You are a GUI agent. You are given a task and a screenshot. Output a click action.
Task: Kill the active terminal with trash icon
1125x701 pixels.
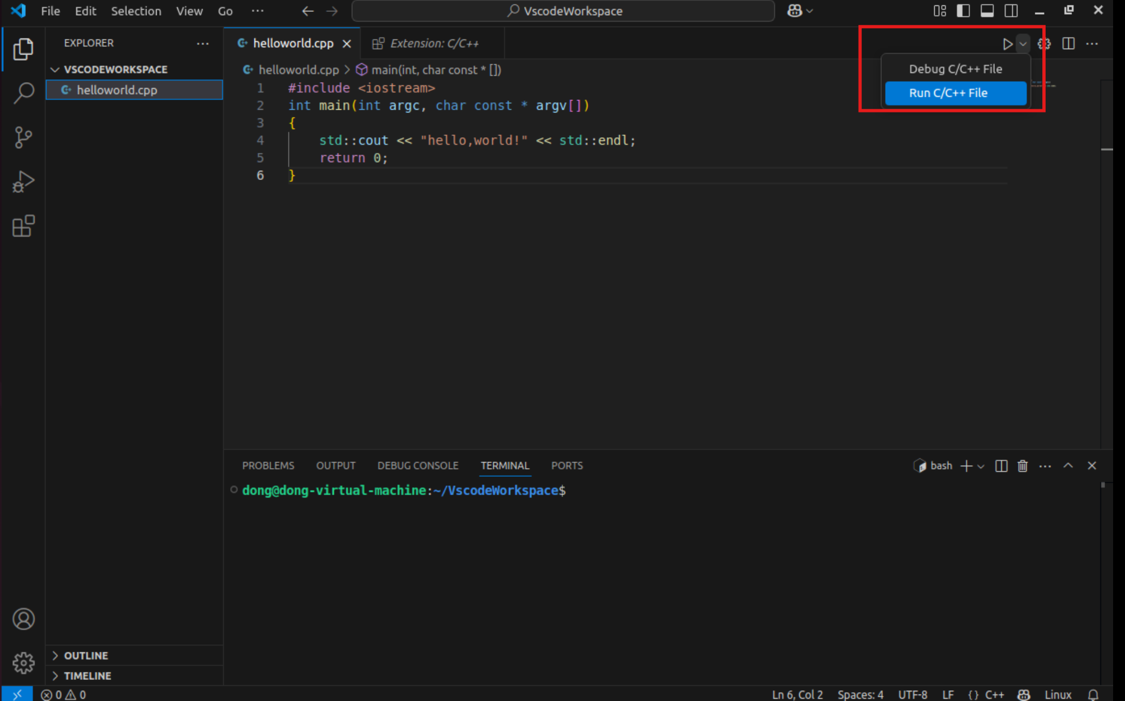point(1022,465)
